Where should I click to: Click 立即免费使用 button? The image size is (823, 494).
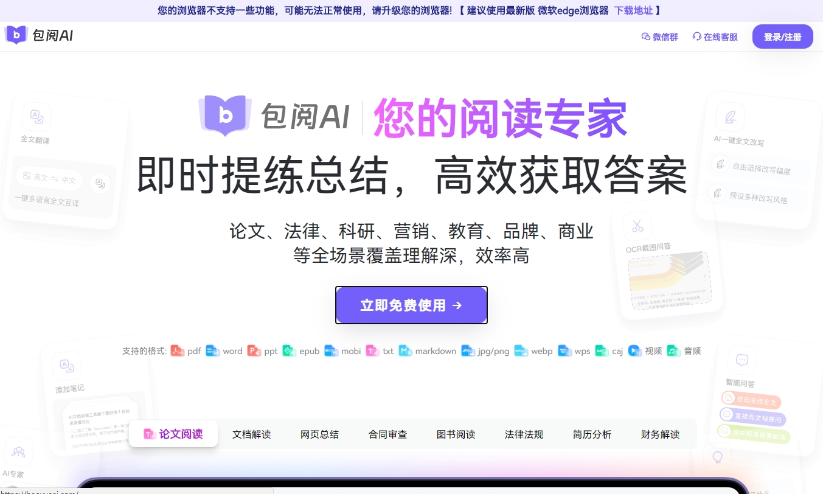tap(411, 305)
